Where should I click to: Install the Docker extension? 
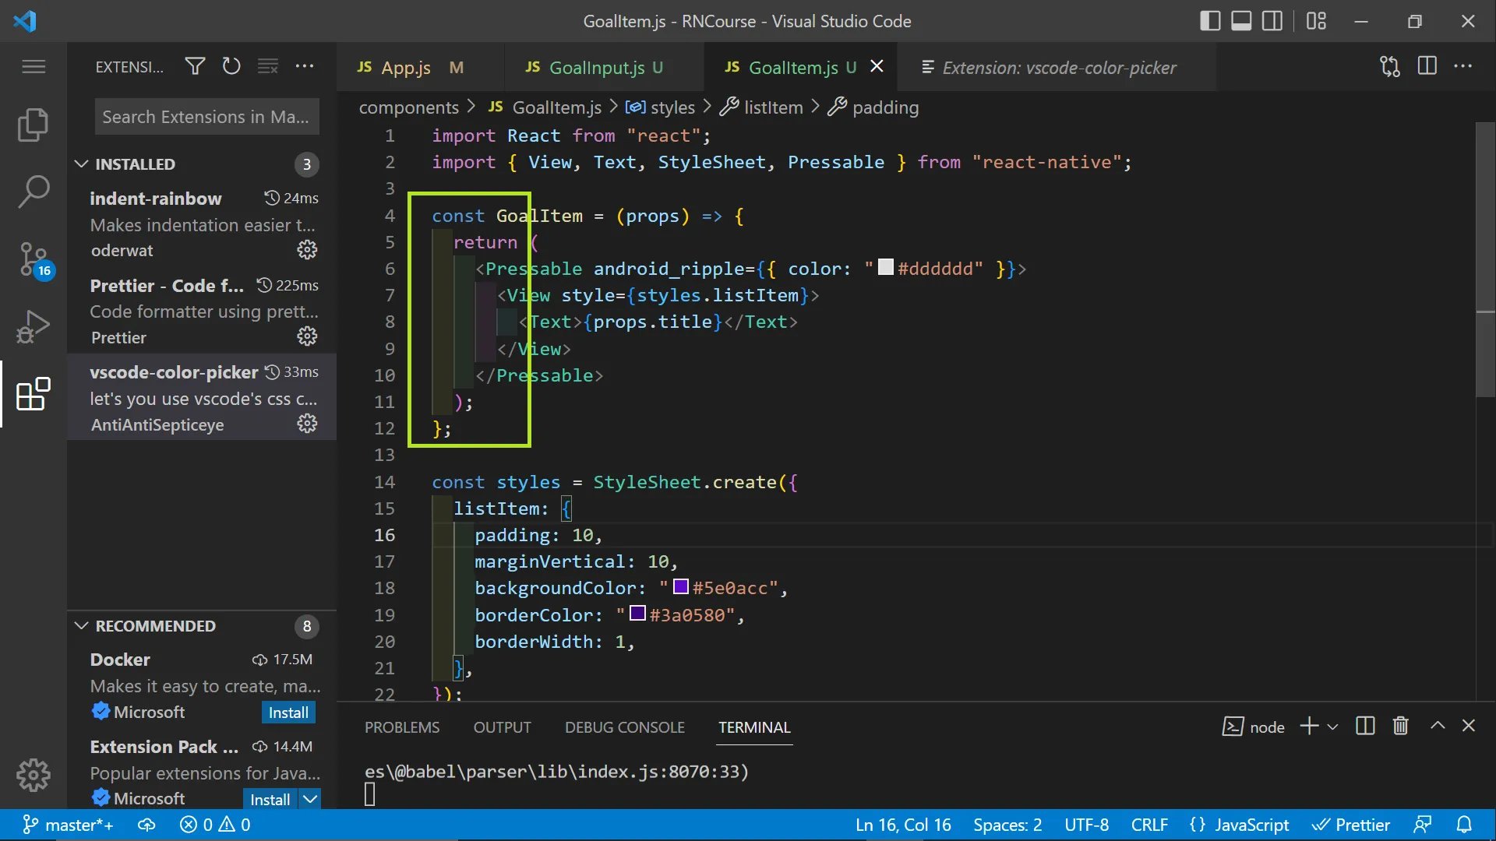288,713
